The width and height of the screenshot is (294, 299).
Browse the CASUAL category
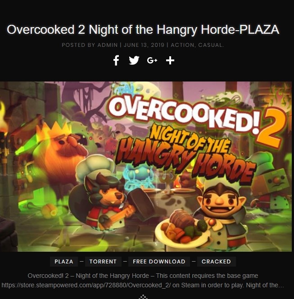pyautogui.click(x=210, y=45)
